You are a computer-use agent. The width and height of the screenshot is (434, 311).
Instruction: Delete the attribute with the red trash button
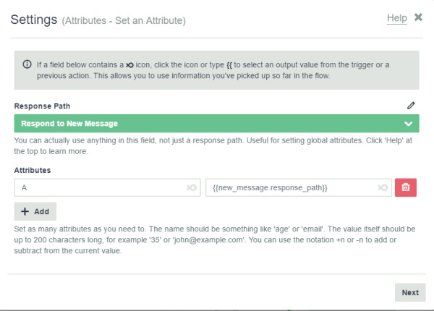pyautogui.click(x=406, y=187)
